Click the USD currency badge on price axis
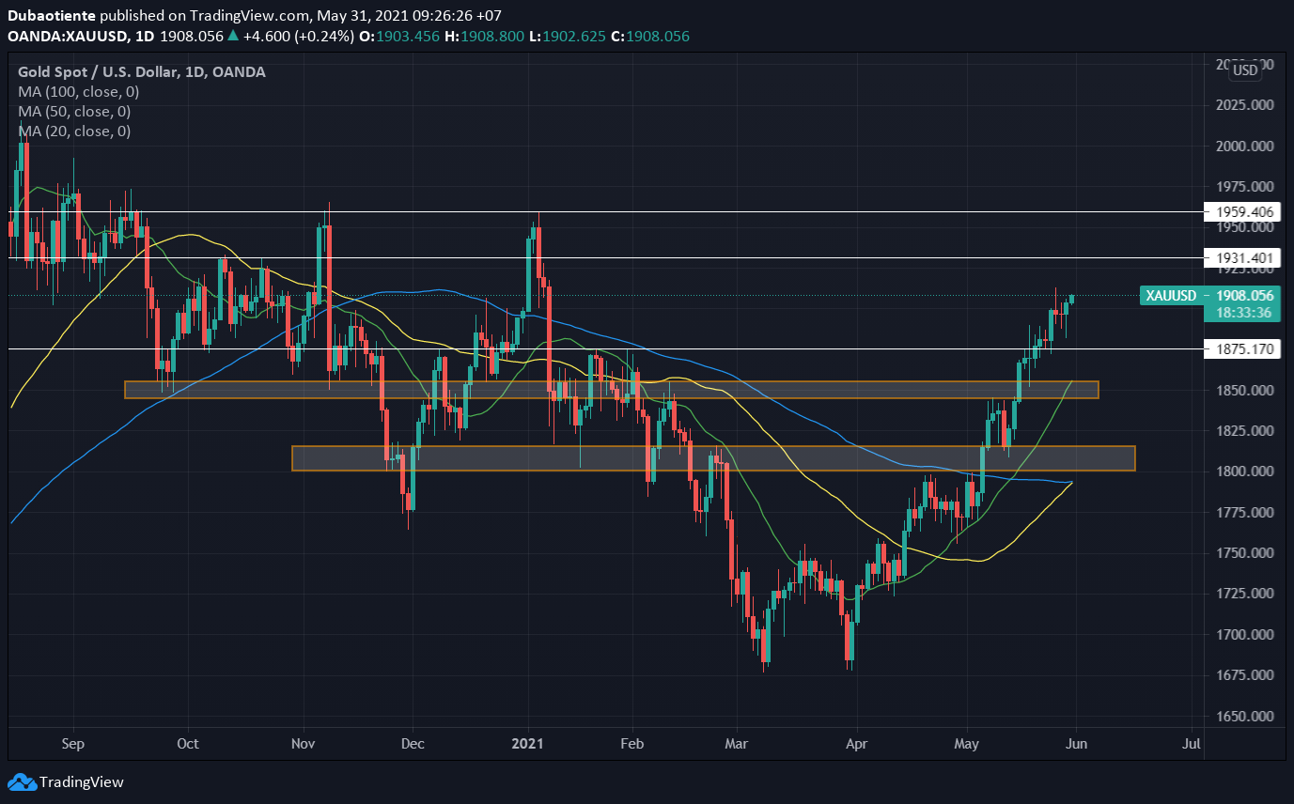Image resolution: width=1294 pixels, height=804 pixels. [1245, 70]
